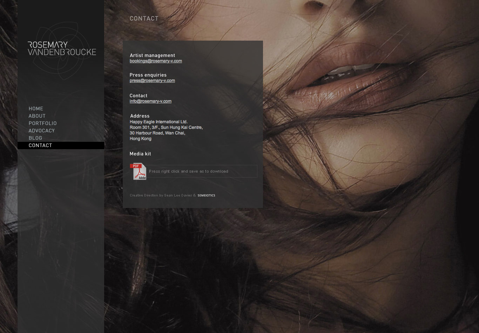
Task: Click the 'Happy Eagle International Ltd.' address line
Action: point(158,122)
